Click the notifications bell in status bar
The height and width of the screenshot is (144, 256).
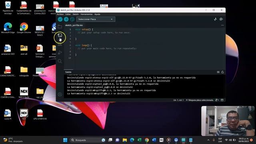click(217, 100)
